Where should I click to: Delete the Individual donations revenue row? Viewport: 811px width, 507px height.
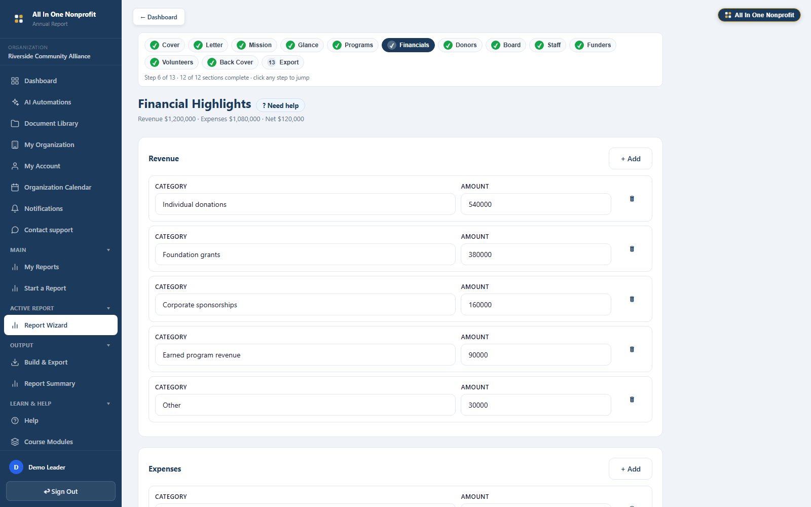(632, 199)
